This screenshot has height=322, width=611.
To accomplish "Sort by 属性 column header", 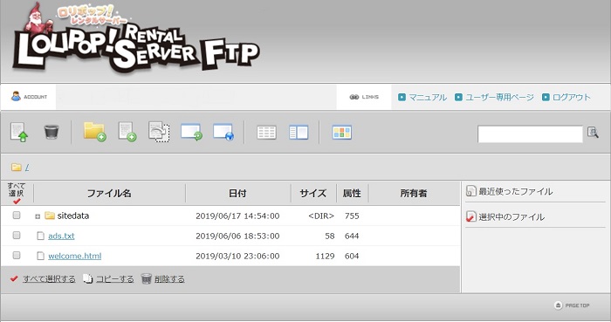I will [x=352, y=194].
